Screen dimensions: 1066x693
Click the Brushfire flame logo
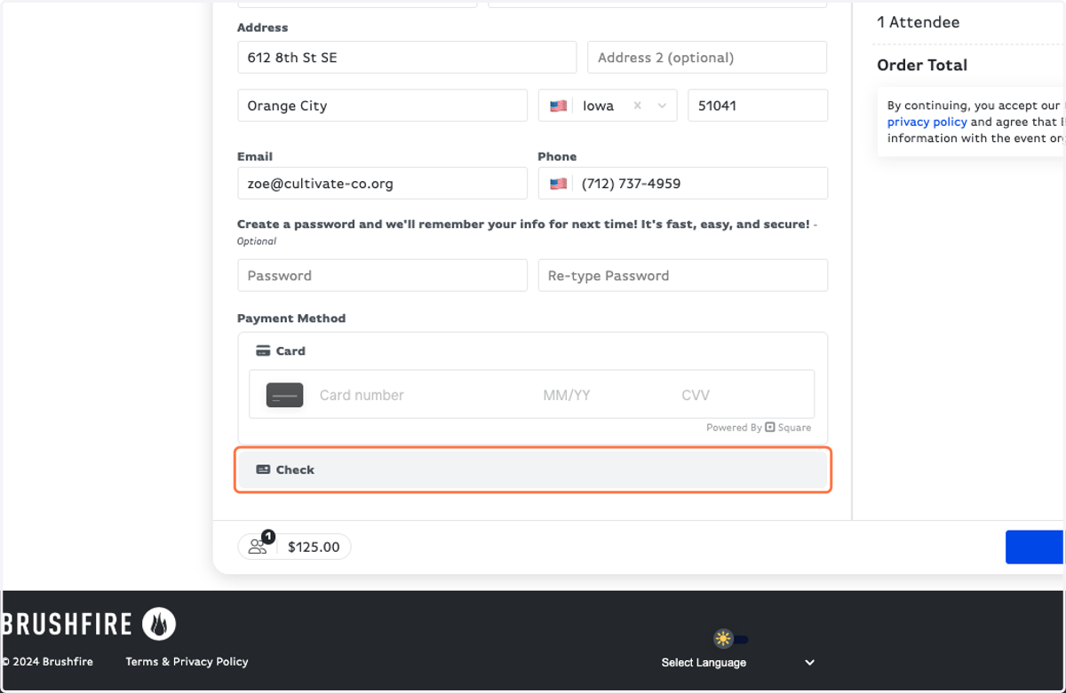click(x=160, y=624)
